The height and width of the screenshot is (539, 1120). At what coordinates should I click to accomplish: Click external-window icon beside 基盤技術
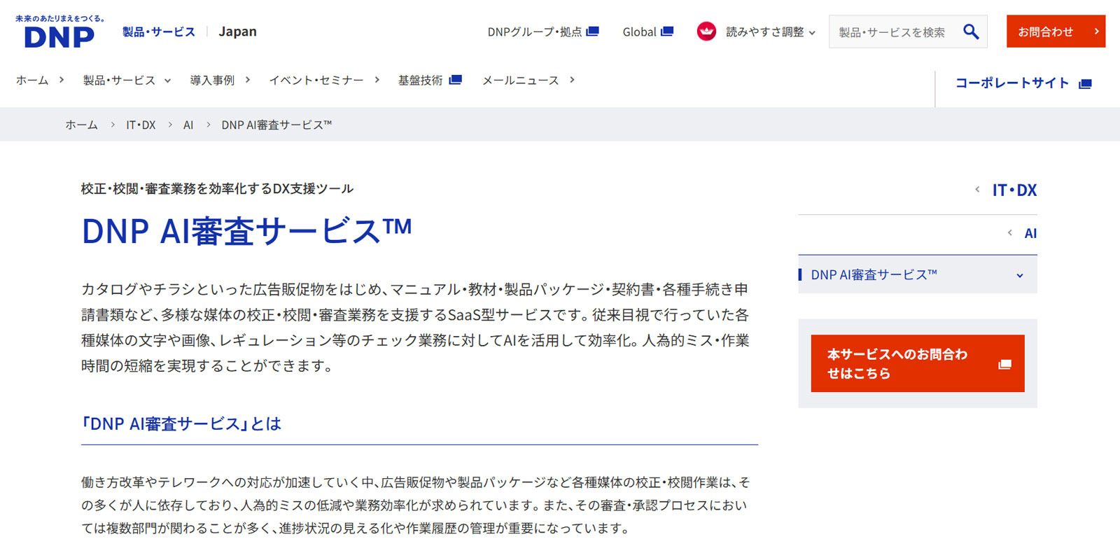point(455,80)
